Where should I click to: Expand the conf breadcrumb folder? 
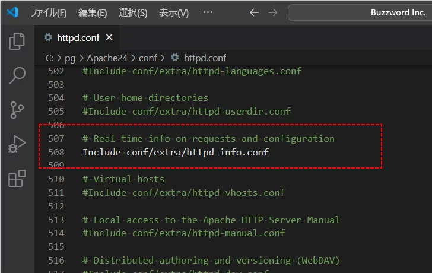(x=148, y=58)
